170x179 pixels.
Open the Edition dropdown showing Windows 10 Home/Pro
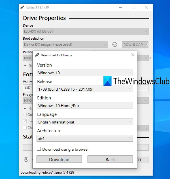(x=85, y=105)
